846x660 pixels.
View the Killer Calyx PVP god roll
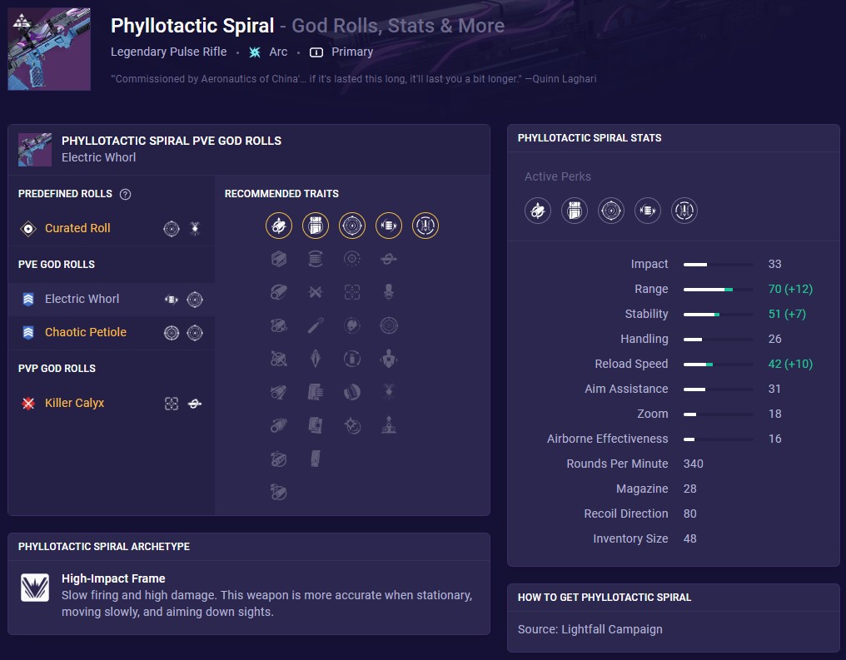(74, 403)
